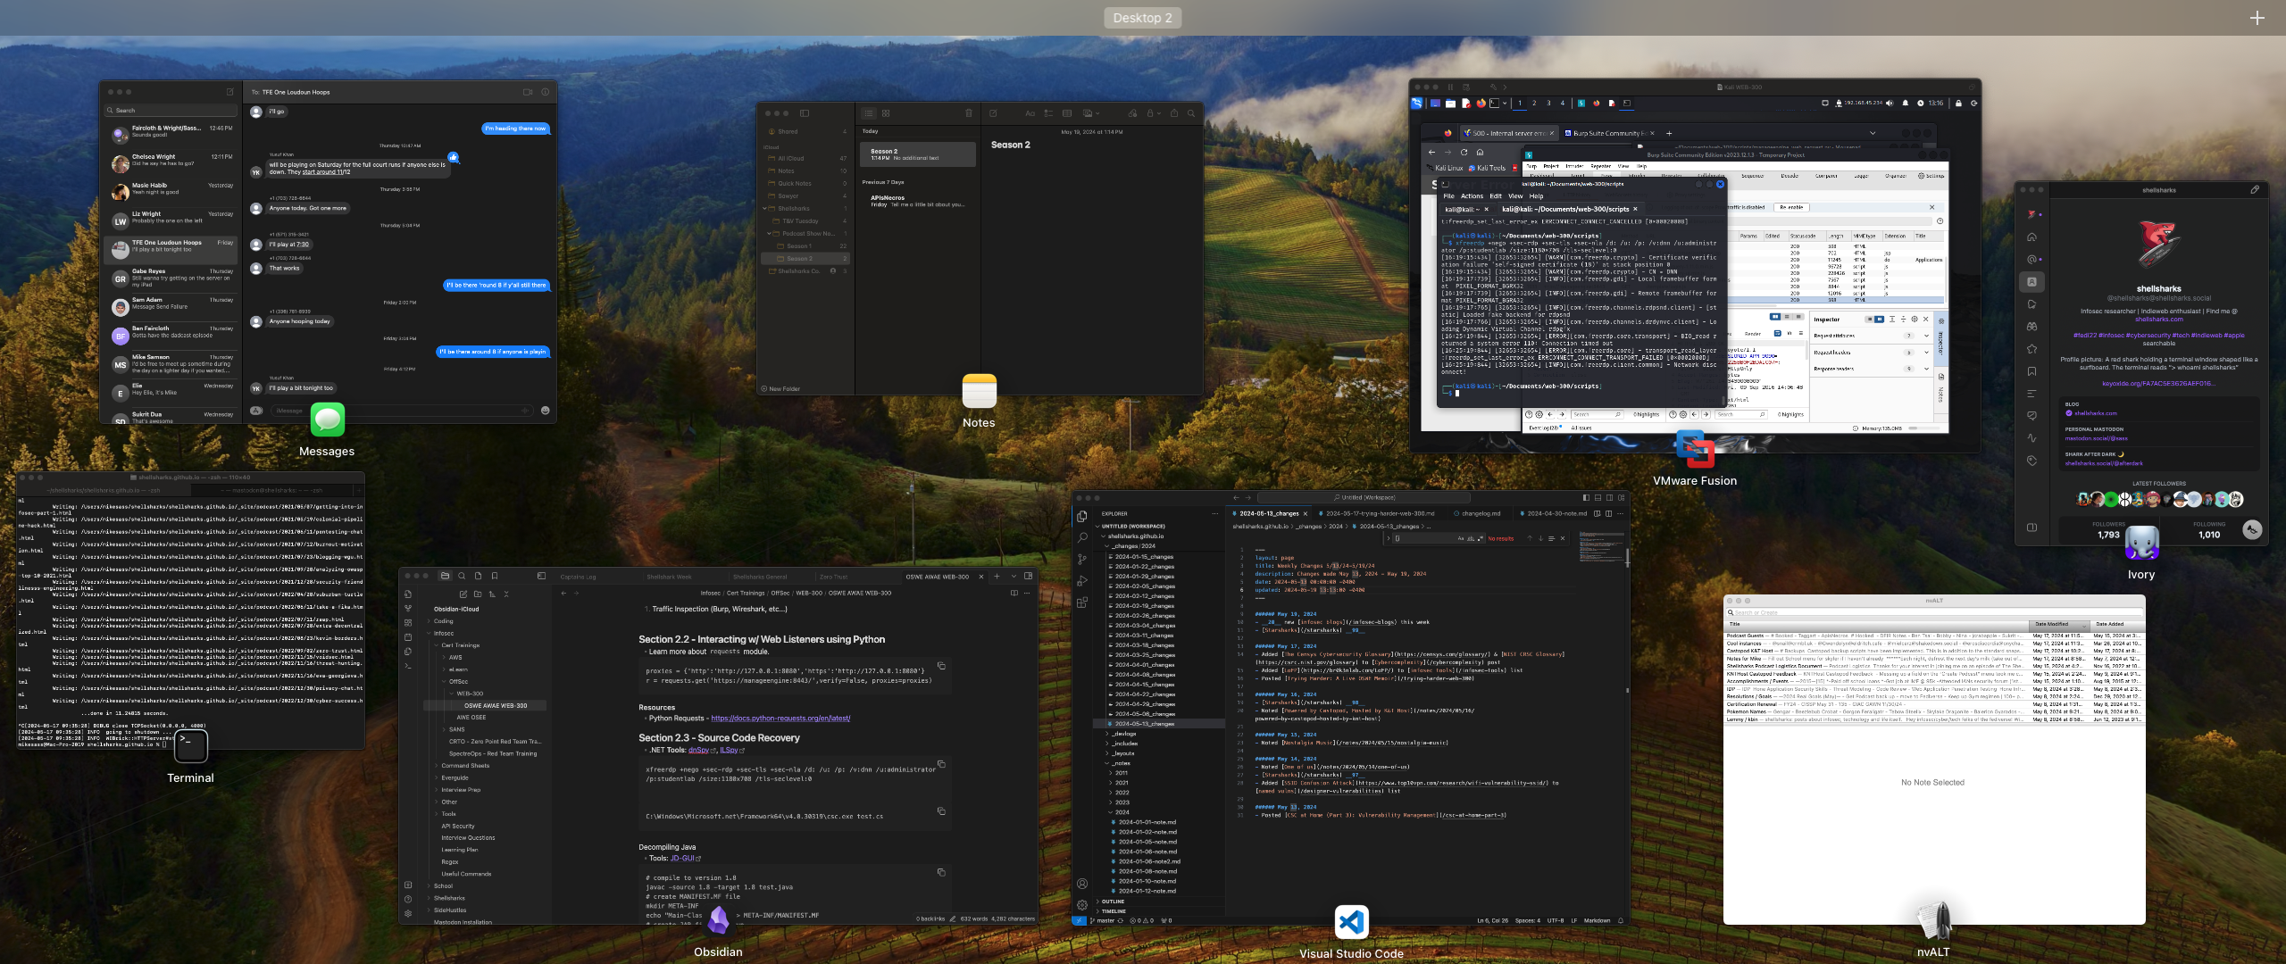Screen dimensions: 2286x964
Task: Open Run and Debug view in VS Code
Action: coord(1082,580)
